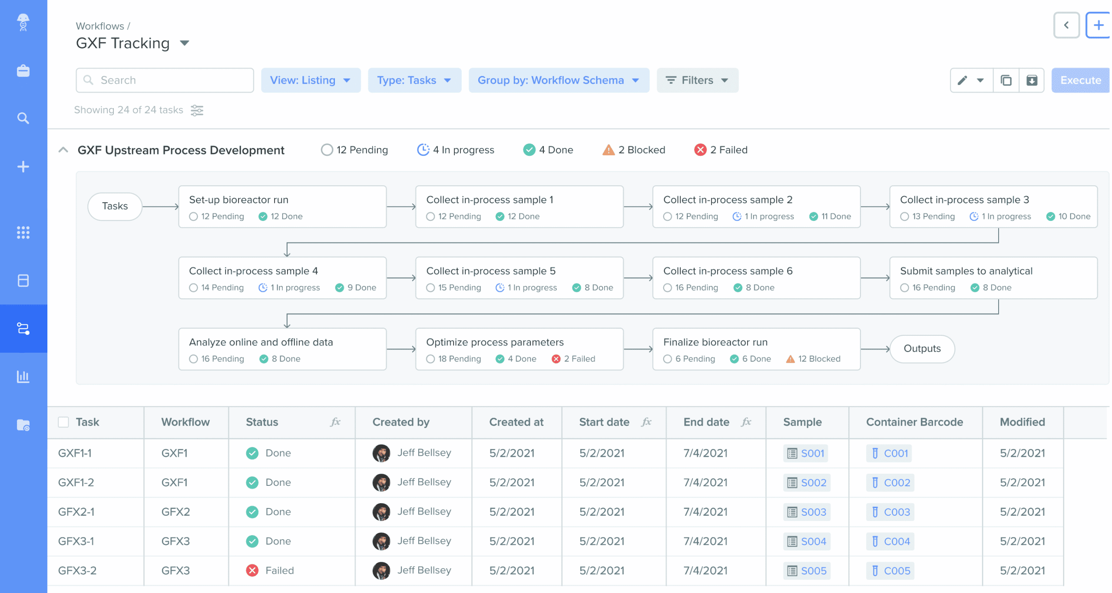Click the fx formula icon in Status column
This screenshot has width=1112, height=593.
(335, 422)
